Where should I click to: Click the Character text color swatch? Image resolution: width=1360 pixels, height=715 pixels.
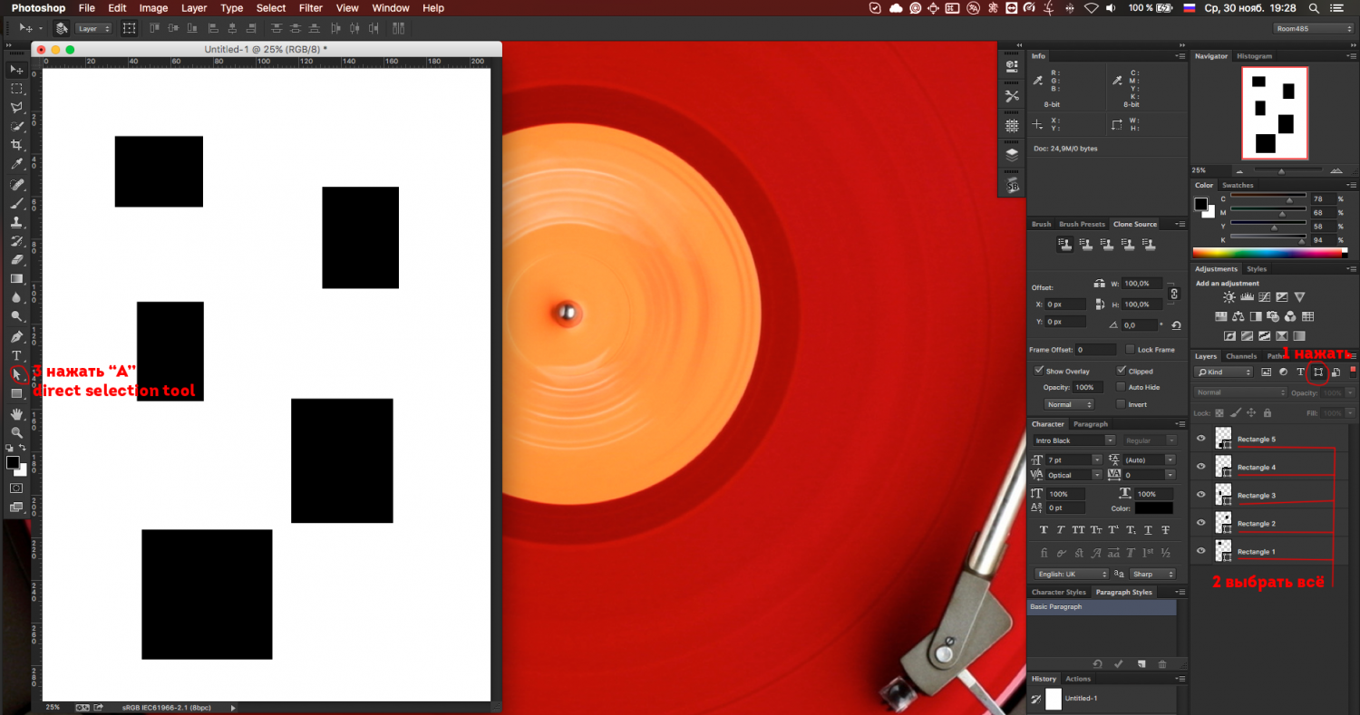click(1153, 508)
